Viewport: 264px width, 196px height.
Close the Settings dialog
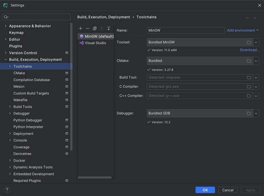point(260,5)
